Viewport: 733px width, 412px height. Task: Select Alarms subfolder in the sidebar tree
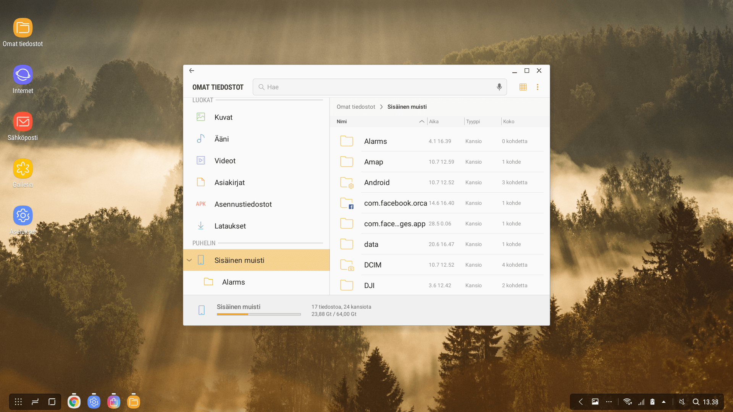tap(233, 282)
